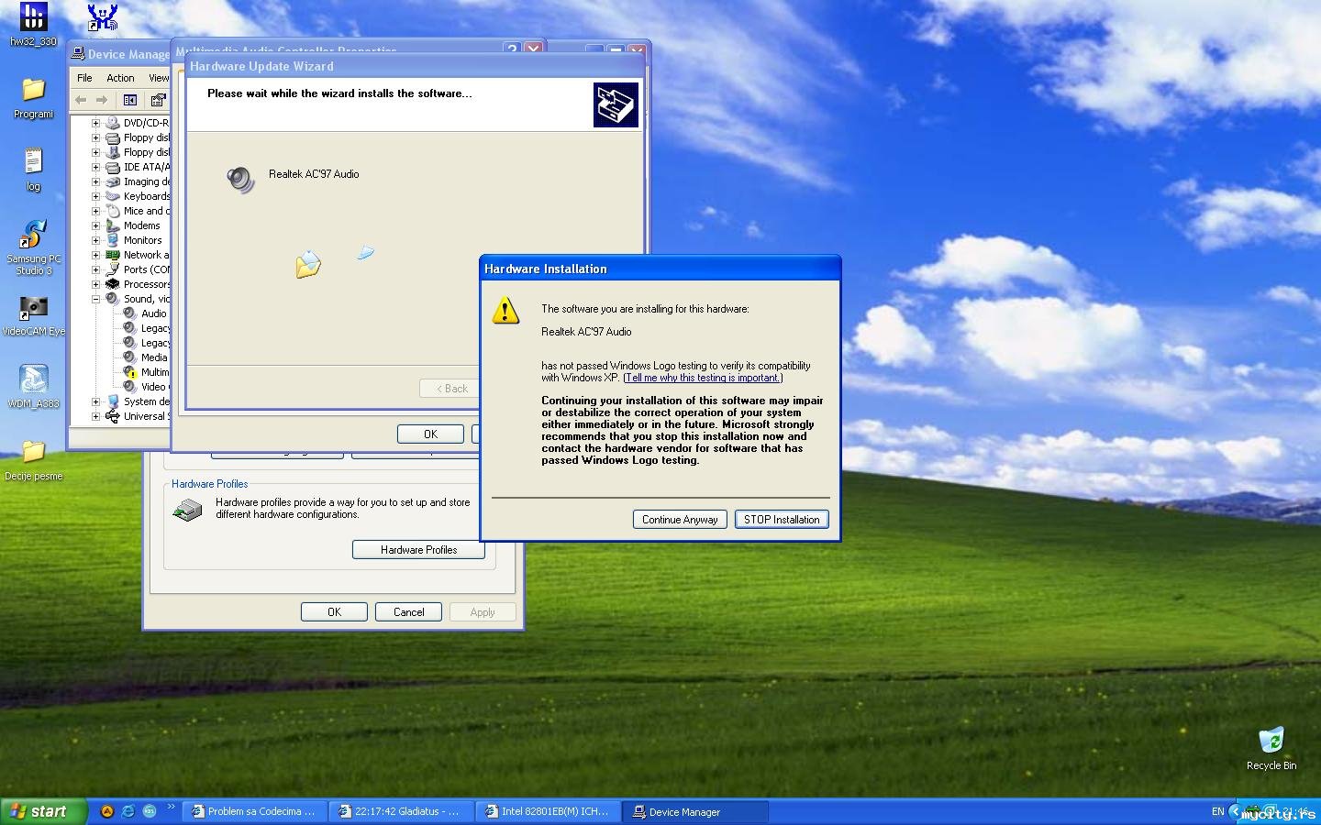Click the Realtek AC'97 Audio speaker icon
Viewport: 1321px width, 825px height.
click(x=240, y=180)
